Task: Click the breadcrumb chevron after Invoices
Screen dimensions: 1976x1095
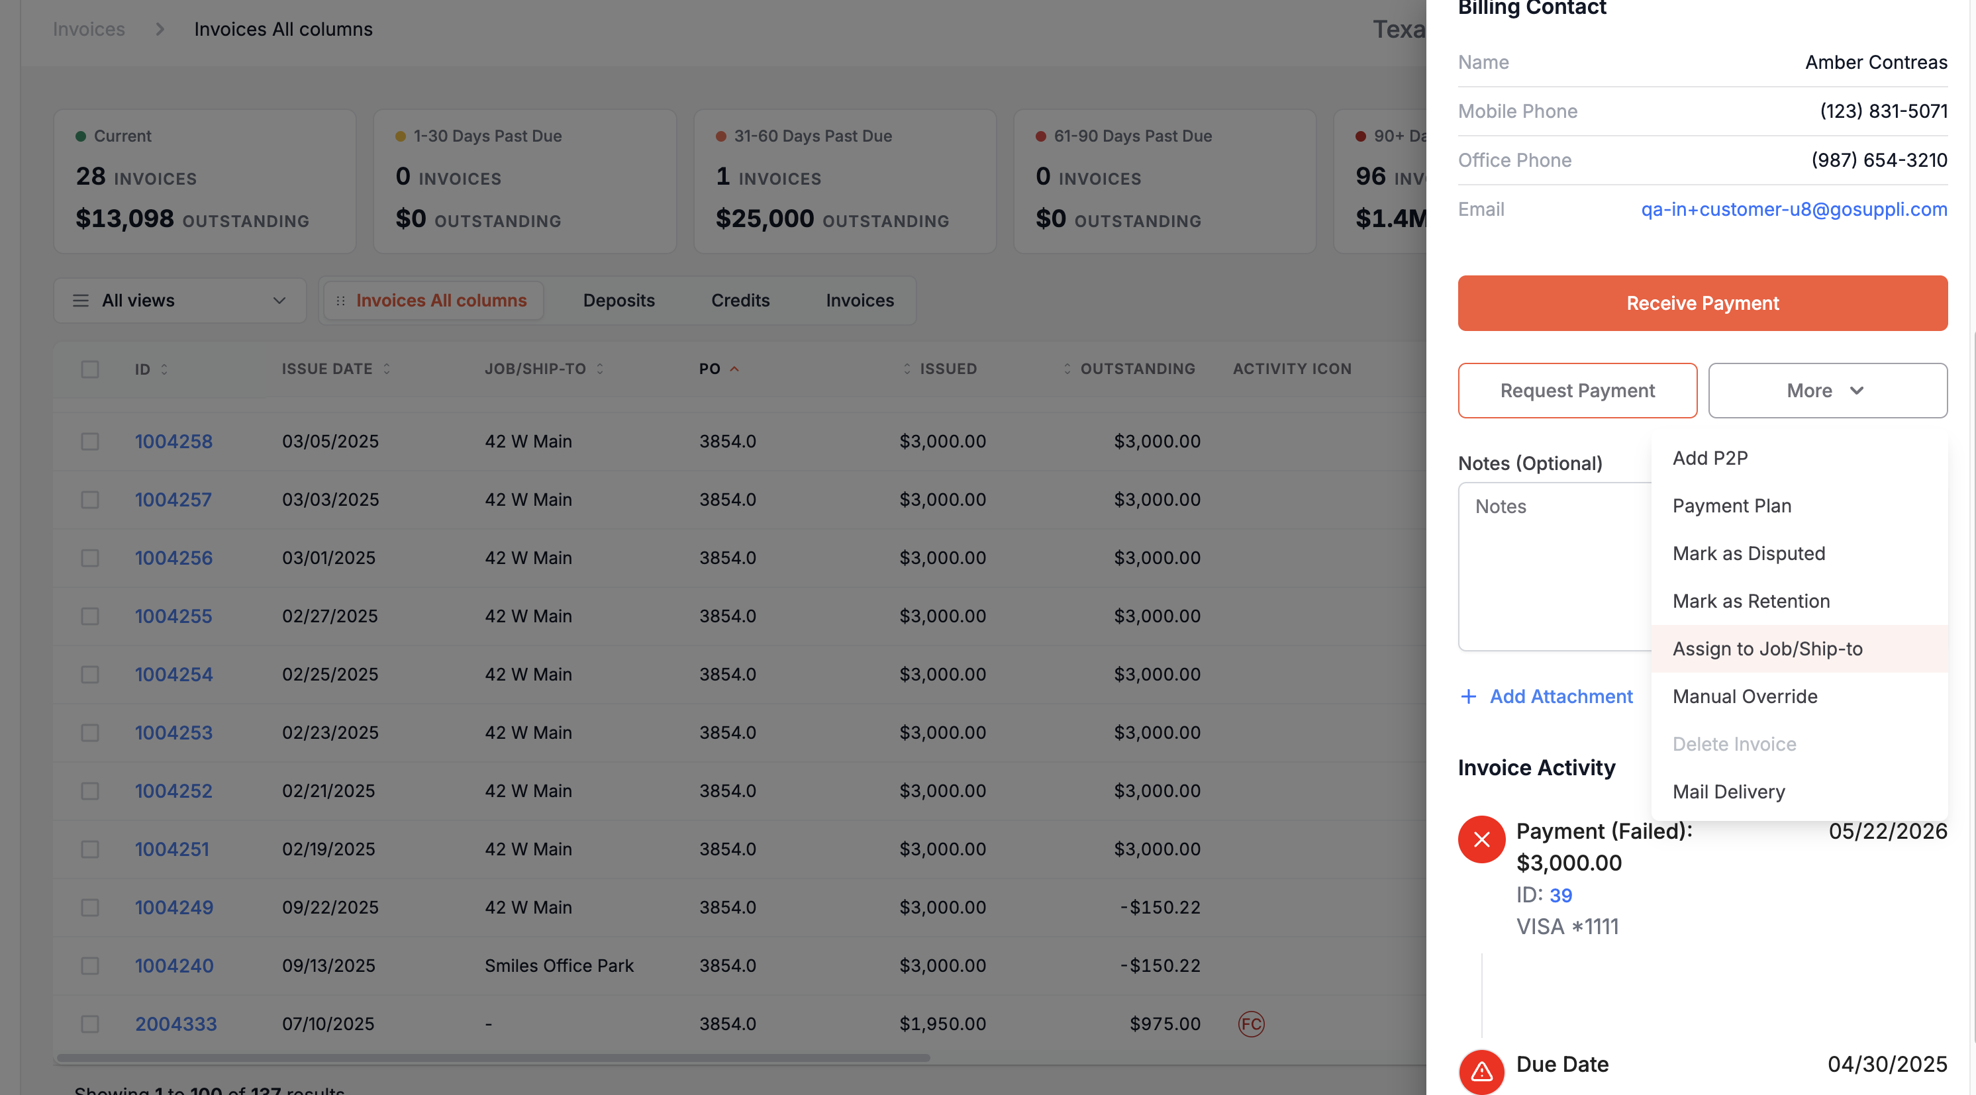Action: pos(160,29)
